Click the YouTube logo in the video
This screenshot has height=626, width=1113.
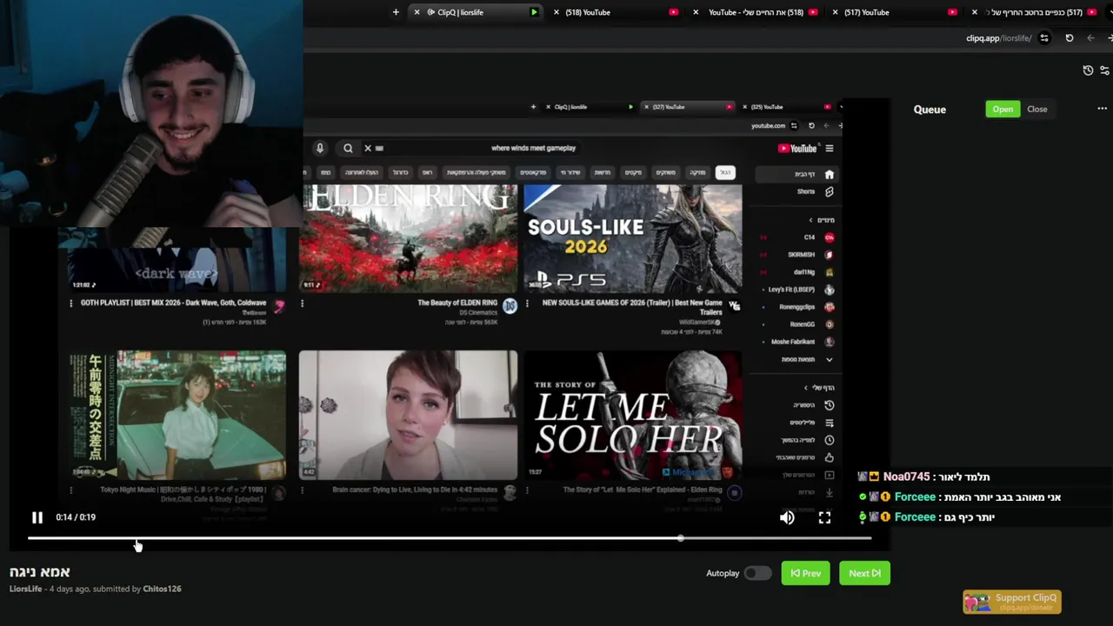[x=797, y=149]
